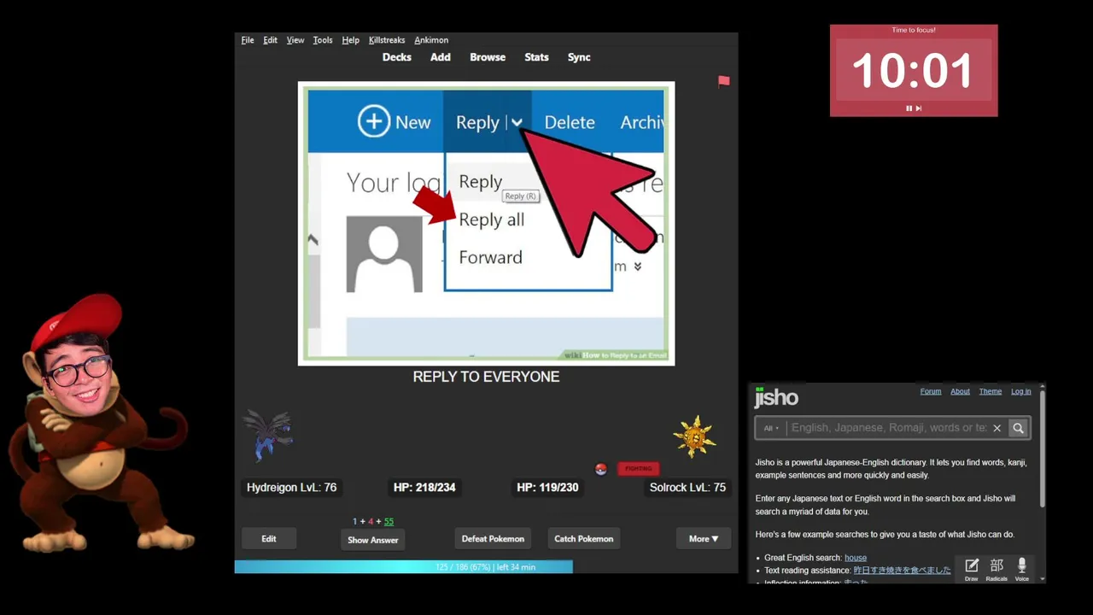Open the Jisho About link
The image size is (1093, 615).
pos(961,391)
